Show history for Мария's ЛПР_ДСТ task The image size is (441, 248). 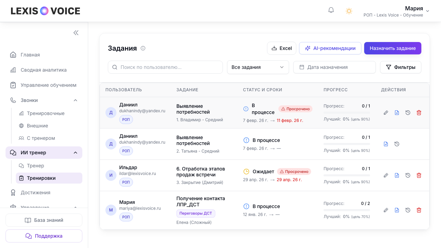(408, 210)
